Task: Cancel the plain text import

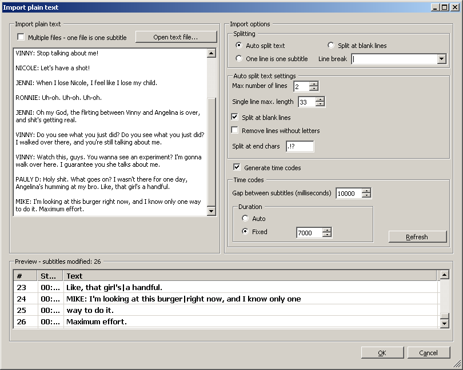Action: (428, 352)
